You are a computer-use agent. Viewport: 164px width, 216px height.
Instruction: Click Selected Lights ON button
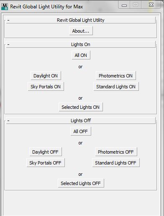pyautogui.click(x=81, y=107)
